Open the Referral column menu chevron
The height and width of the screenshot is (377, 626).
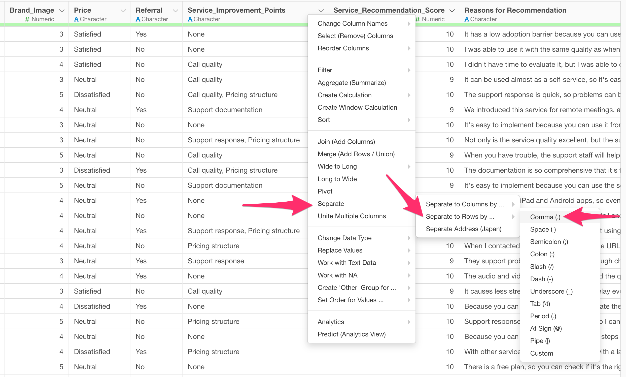coord(176,11)
